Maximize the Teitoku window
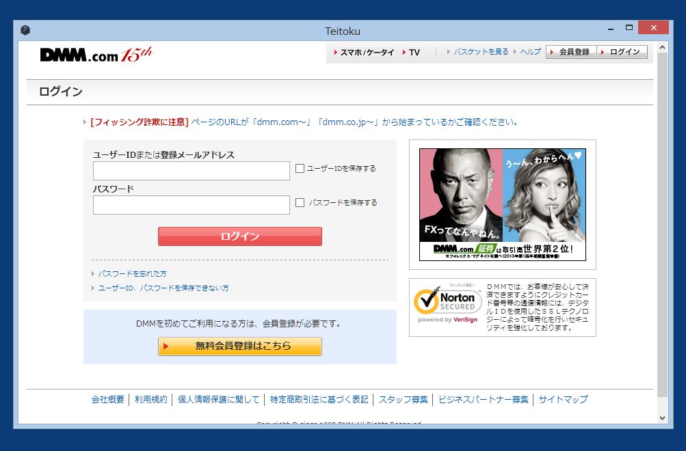686x451 pixels. 629,28
